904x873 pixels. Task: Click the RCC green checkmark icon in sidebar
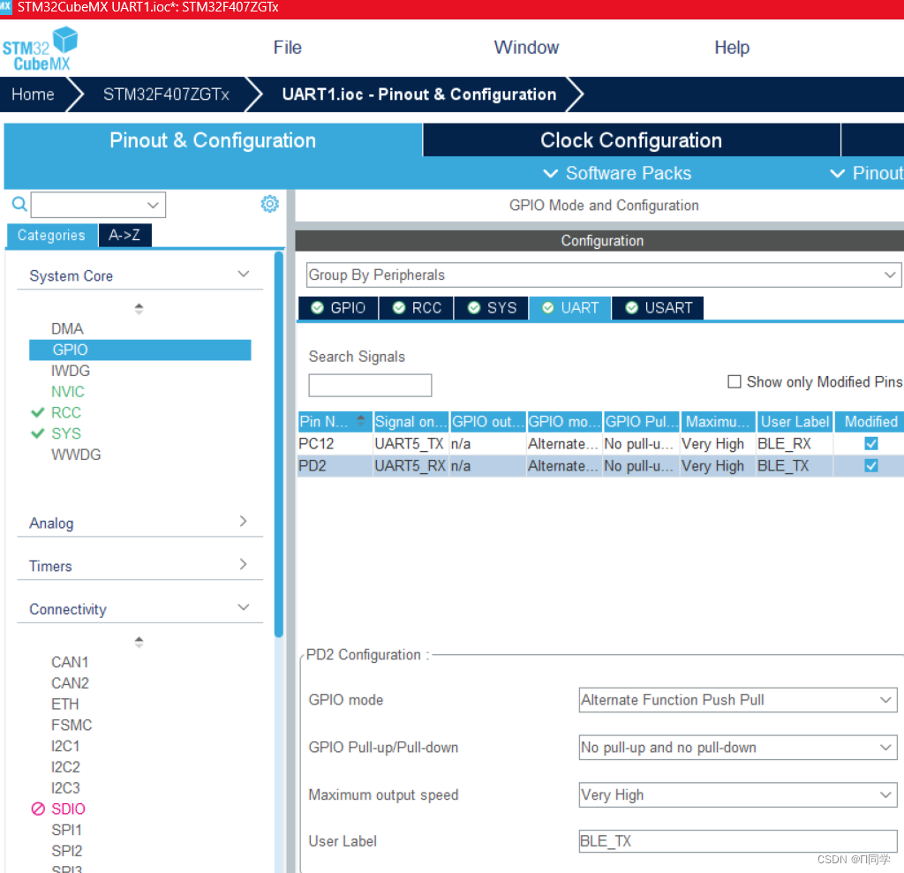pyautogui.click(x=37, y=412)
